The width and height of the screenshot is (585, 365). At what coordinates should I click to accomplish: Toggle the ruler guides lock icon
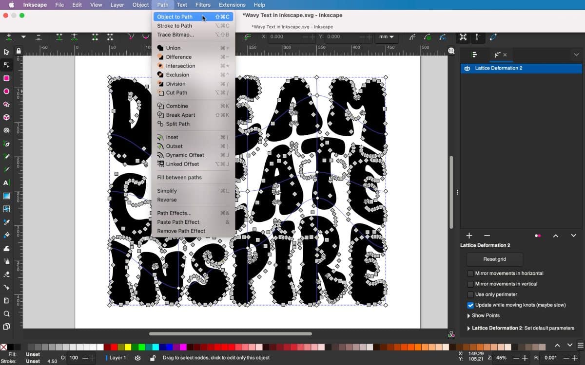(19, 51)
